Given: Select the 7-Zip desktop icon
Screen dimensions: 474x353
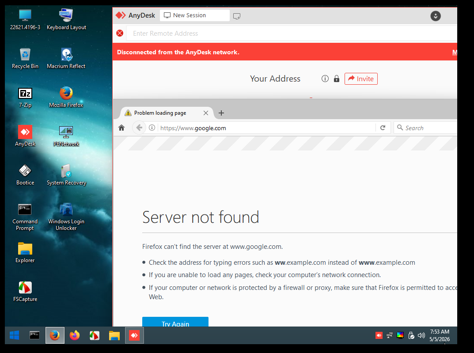Looking at the screenshot, I should pyautogui.click(x=25, y=97).
